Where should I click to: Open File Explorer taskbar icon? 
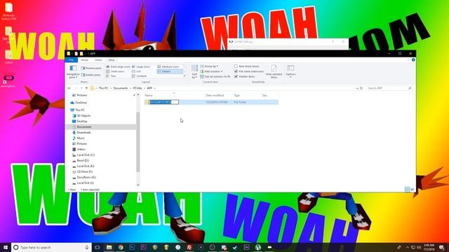point(109,247)
